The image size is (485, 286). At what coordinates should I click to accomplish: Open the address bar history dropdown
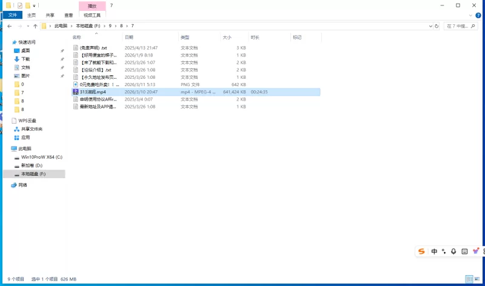click(x=430, y=26)
